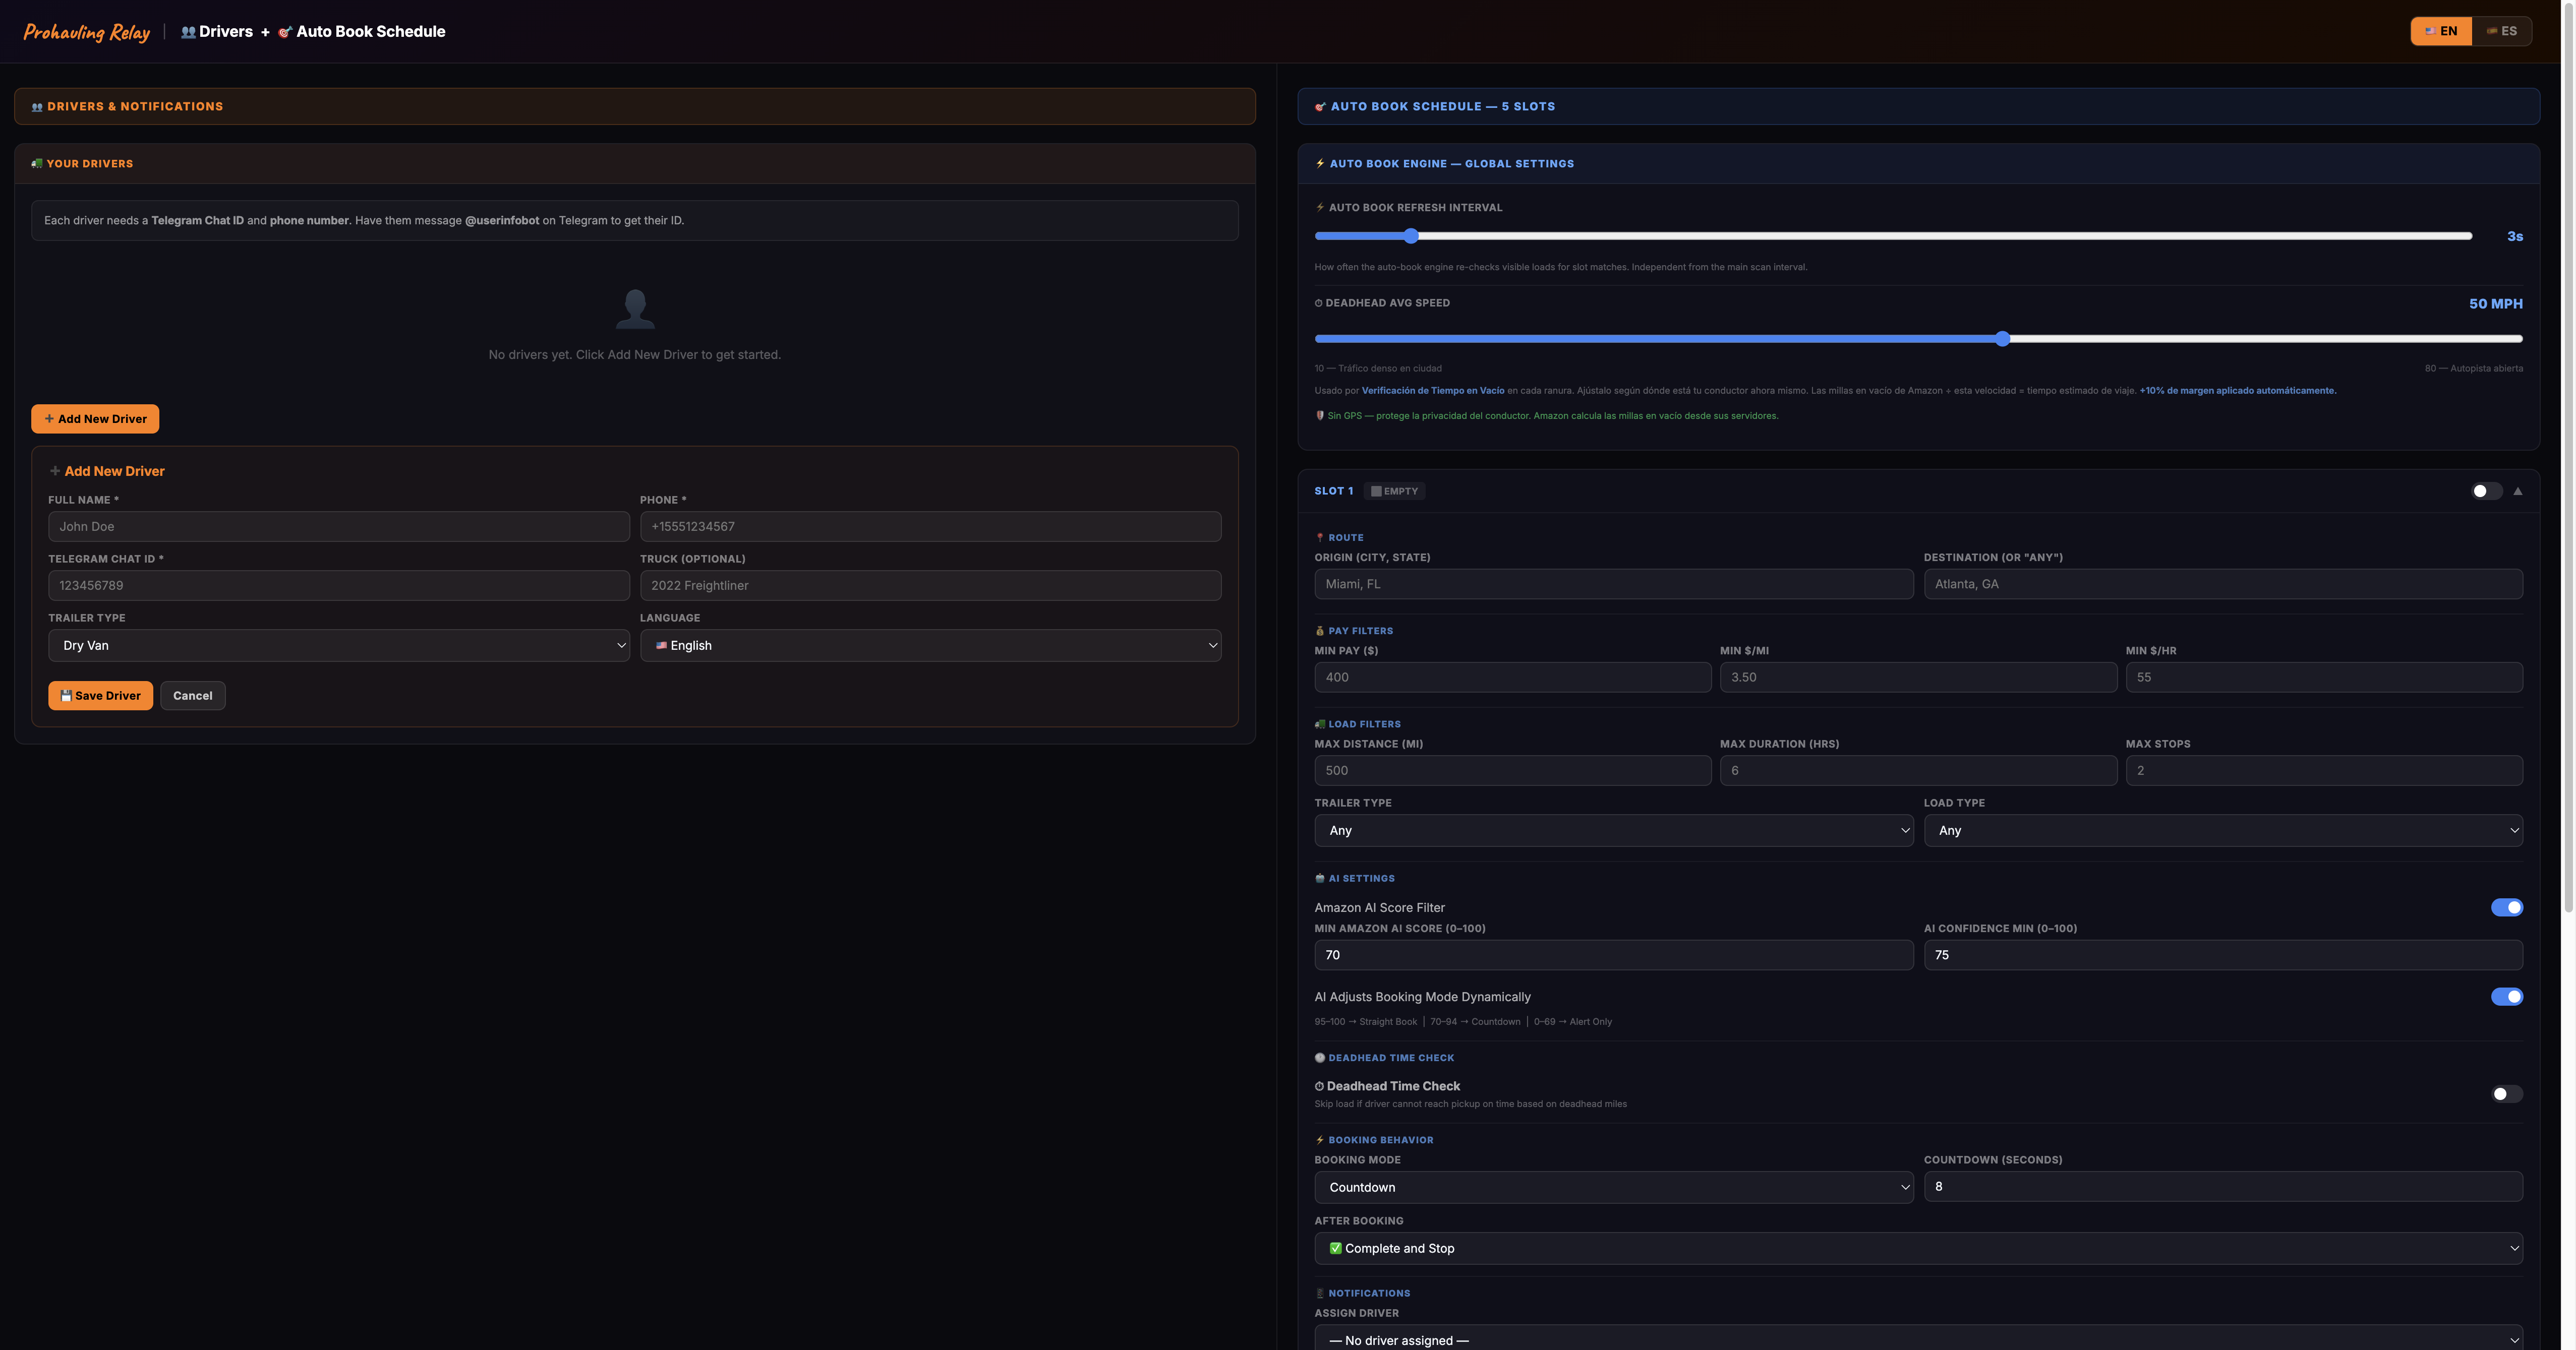Click the target icon beside Auto Book Schedule — 5 Slots
This screenshot has height=1350, width=2576.
(x=1320, y=107)
